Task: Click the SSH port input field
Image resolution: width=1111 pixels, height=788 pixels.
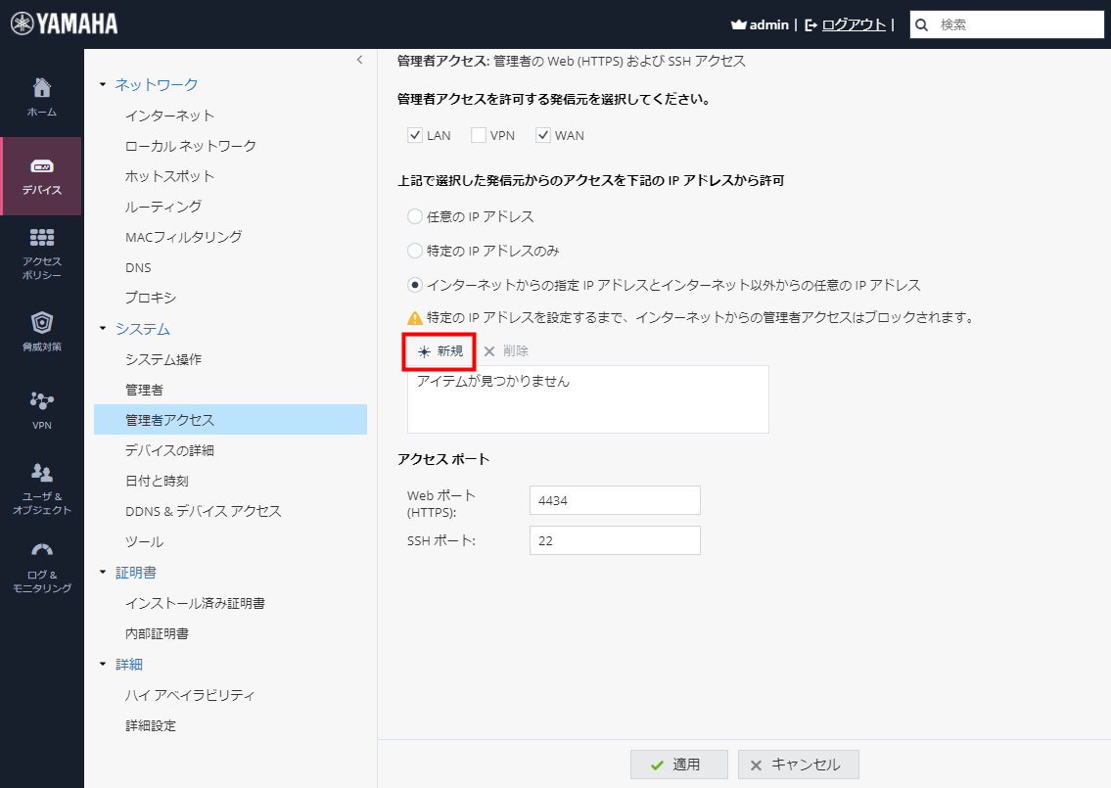Action: tap(615, 539)
